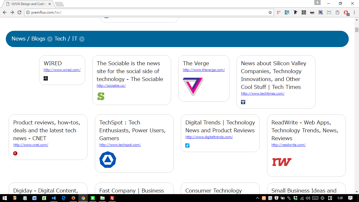Click the ReadWrite red RW logo
The image size is (359, 202).
(x=282, y=162)
